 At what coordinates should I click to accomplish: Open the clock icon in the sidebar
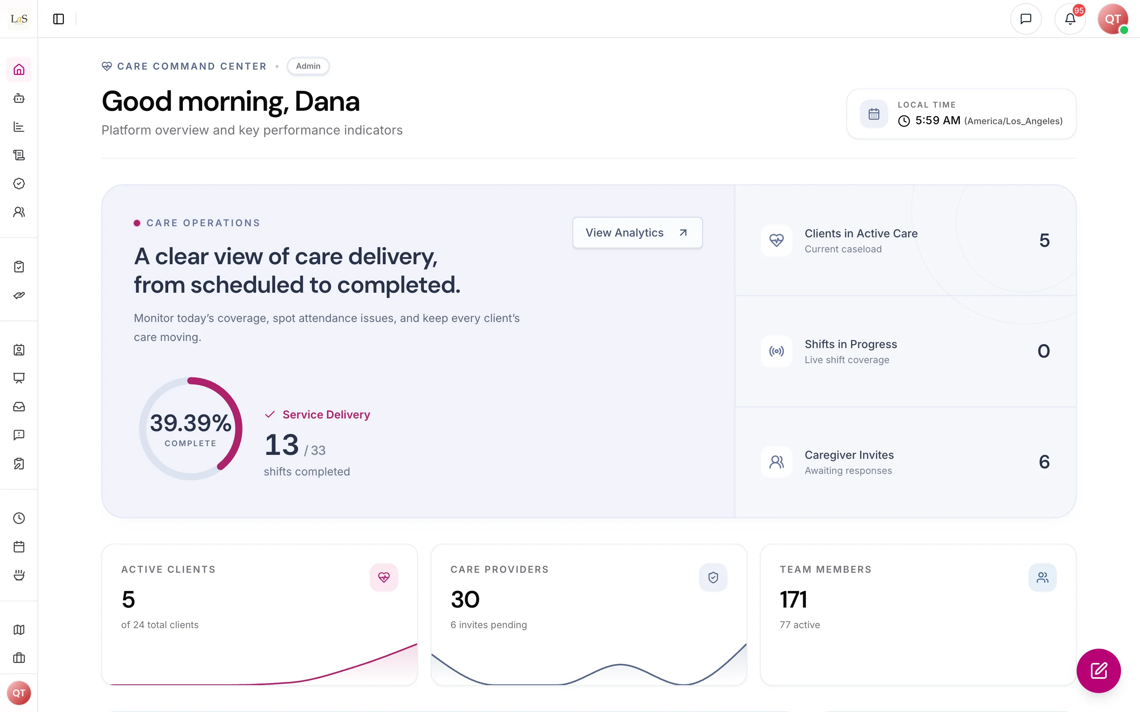click(x=19, y=519)
